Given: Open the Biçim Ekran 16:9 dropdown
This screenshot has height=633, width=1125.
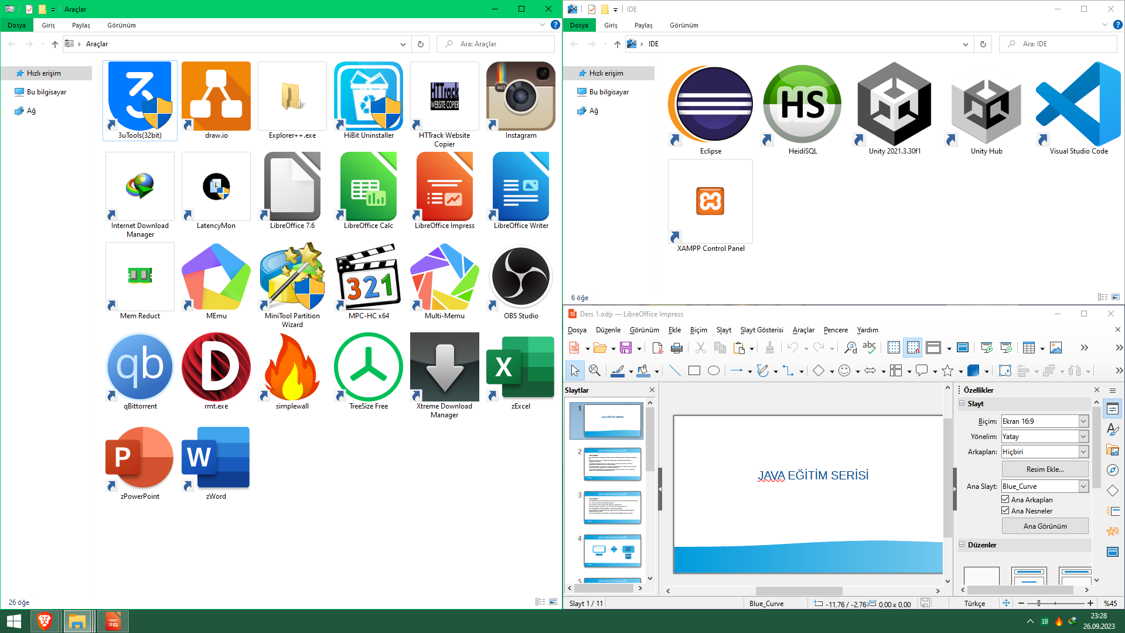Looking at the screenshot, I should (1083, 421).
